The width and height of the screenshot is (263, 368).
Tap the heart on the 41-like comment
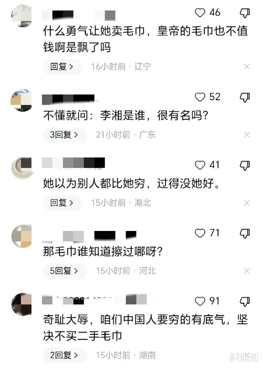pyautogui.click(x=200, y=165)
